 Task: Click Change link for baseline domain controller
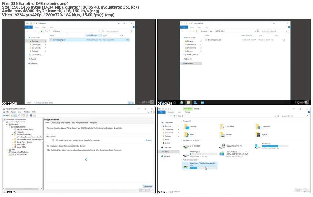149,140
